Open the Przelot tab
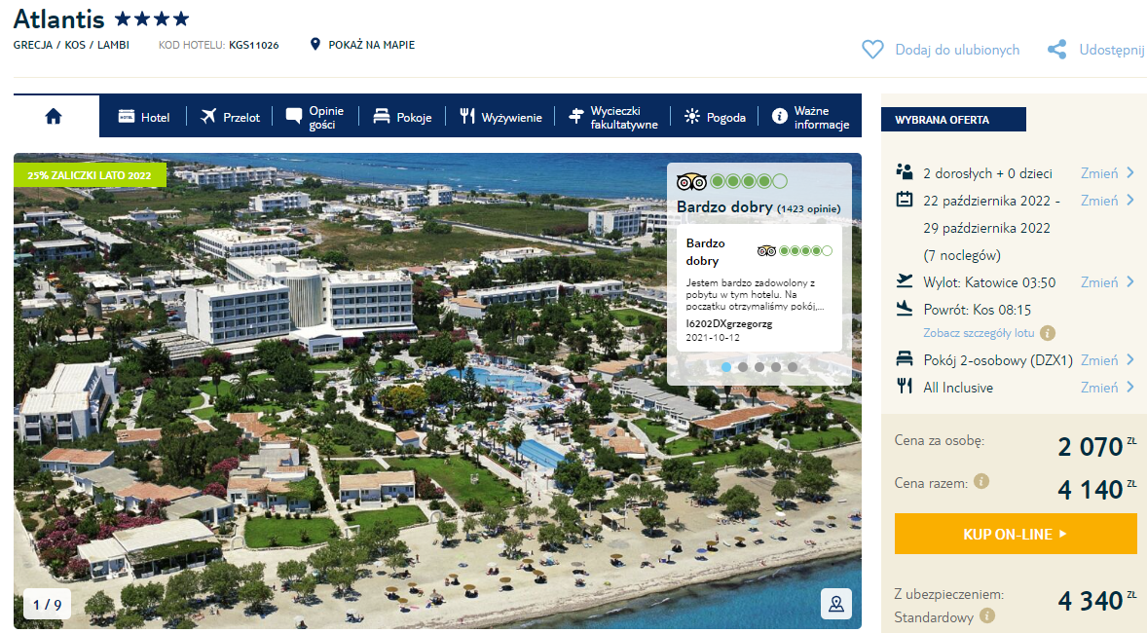Image resolution: width=1147 pixels, height=633 pixels. [230, 117]
